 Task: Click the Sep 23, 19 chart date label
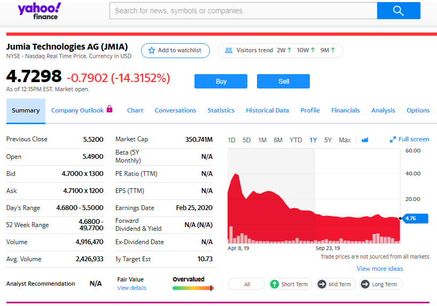(328, 248)
